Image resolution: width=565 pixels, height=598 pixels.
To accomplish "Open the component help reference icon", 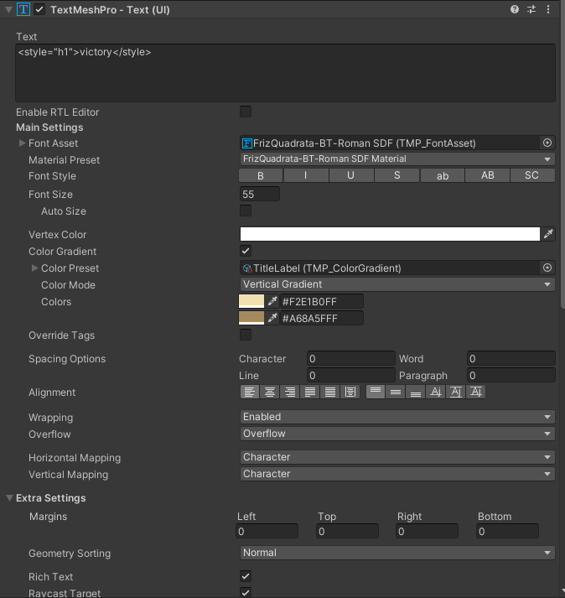I will point(515,9).
